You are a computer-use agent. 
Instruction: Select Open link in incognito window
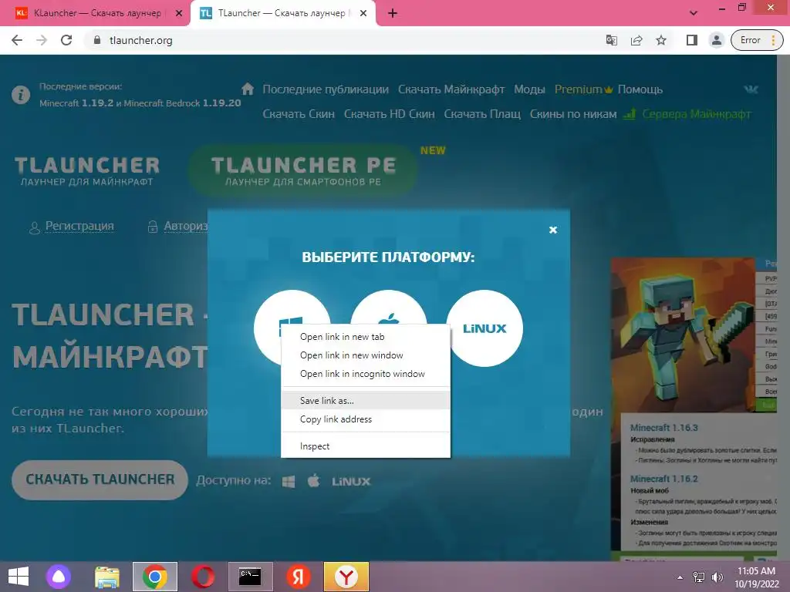365,374
